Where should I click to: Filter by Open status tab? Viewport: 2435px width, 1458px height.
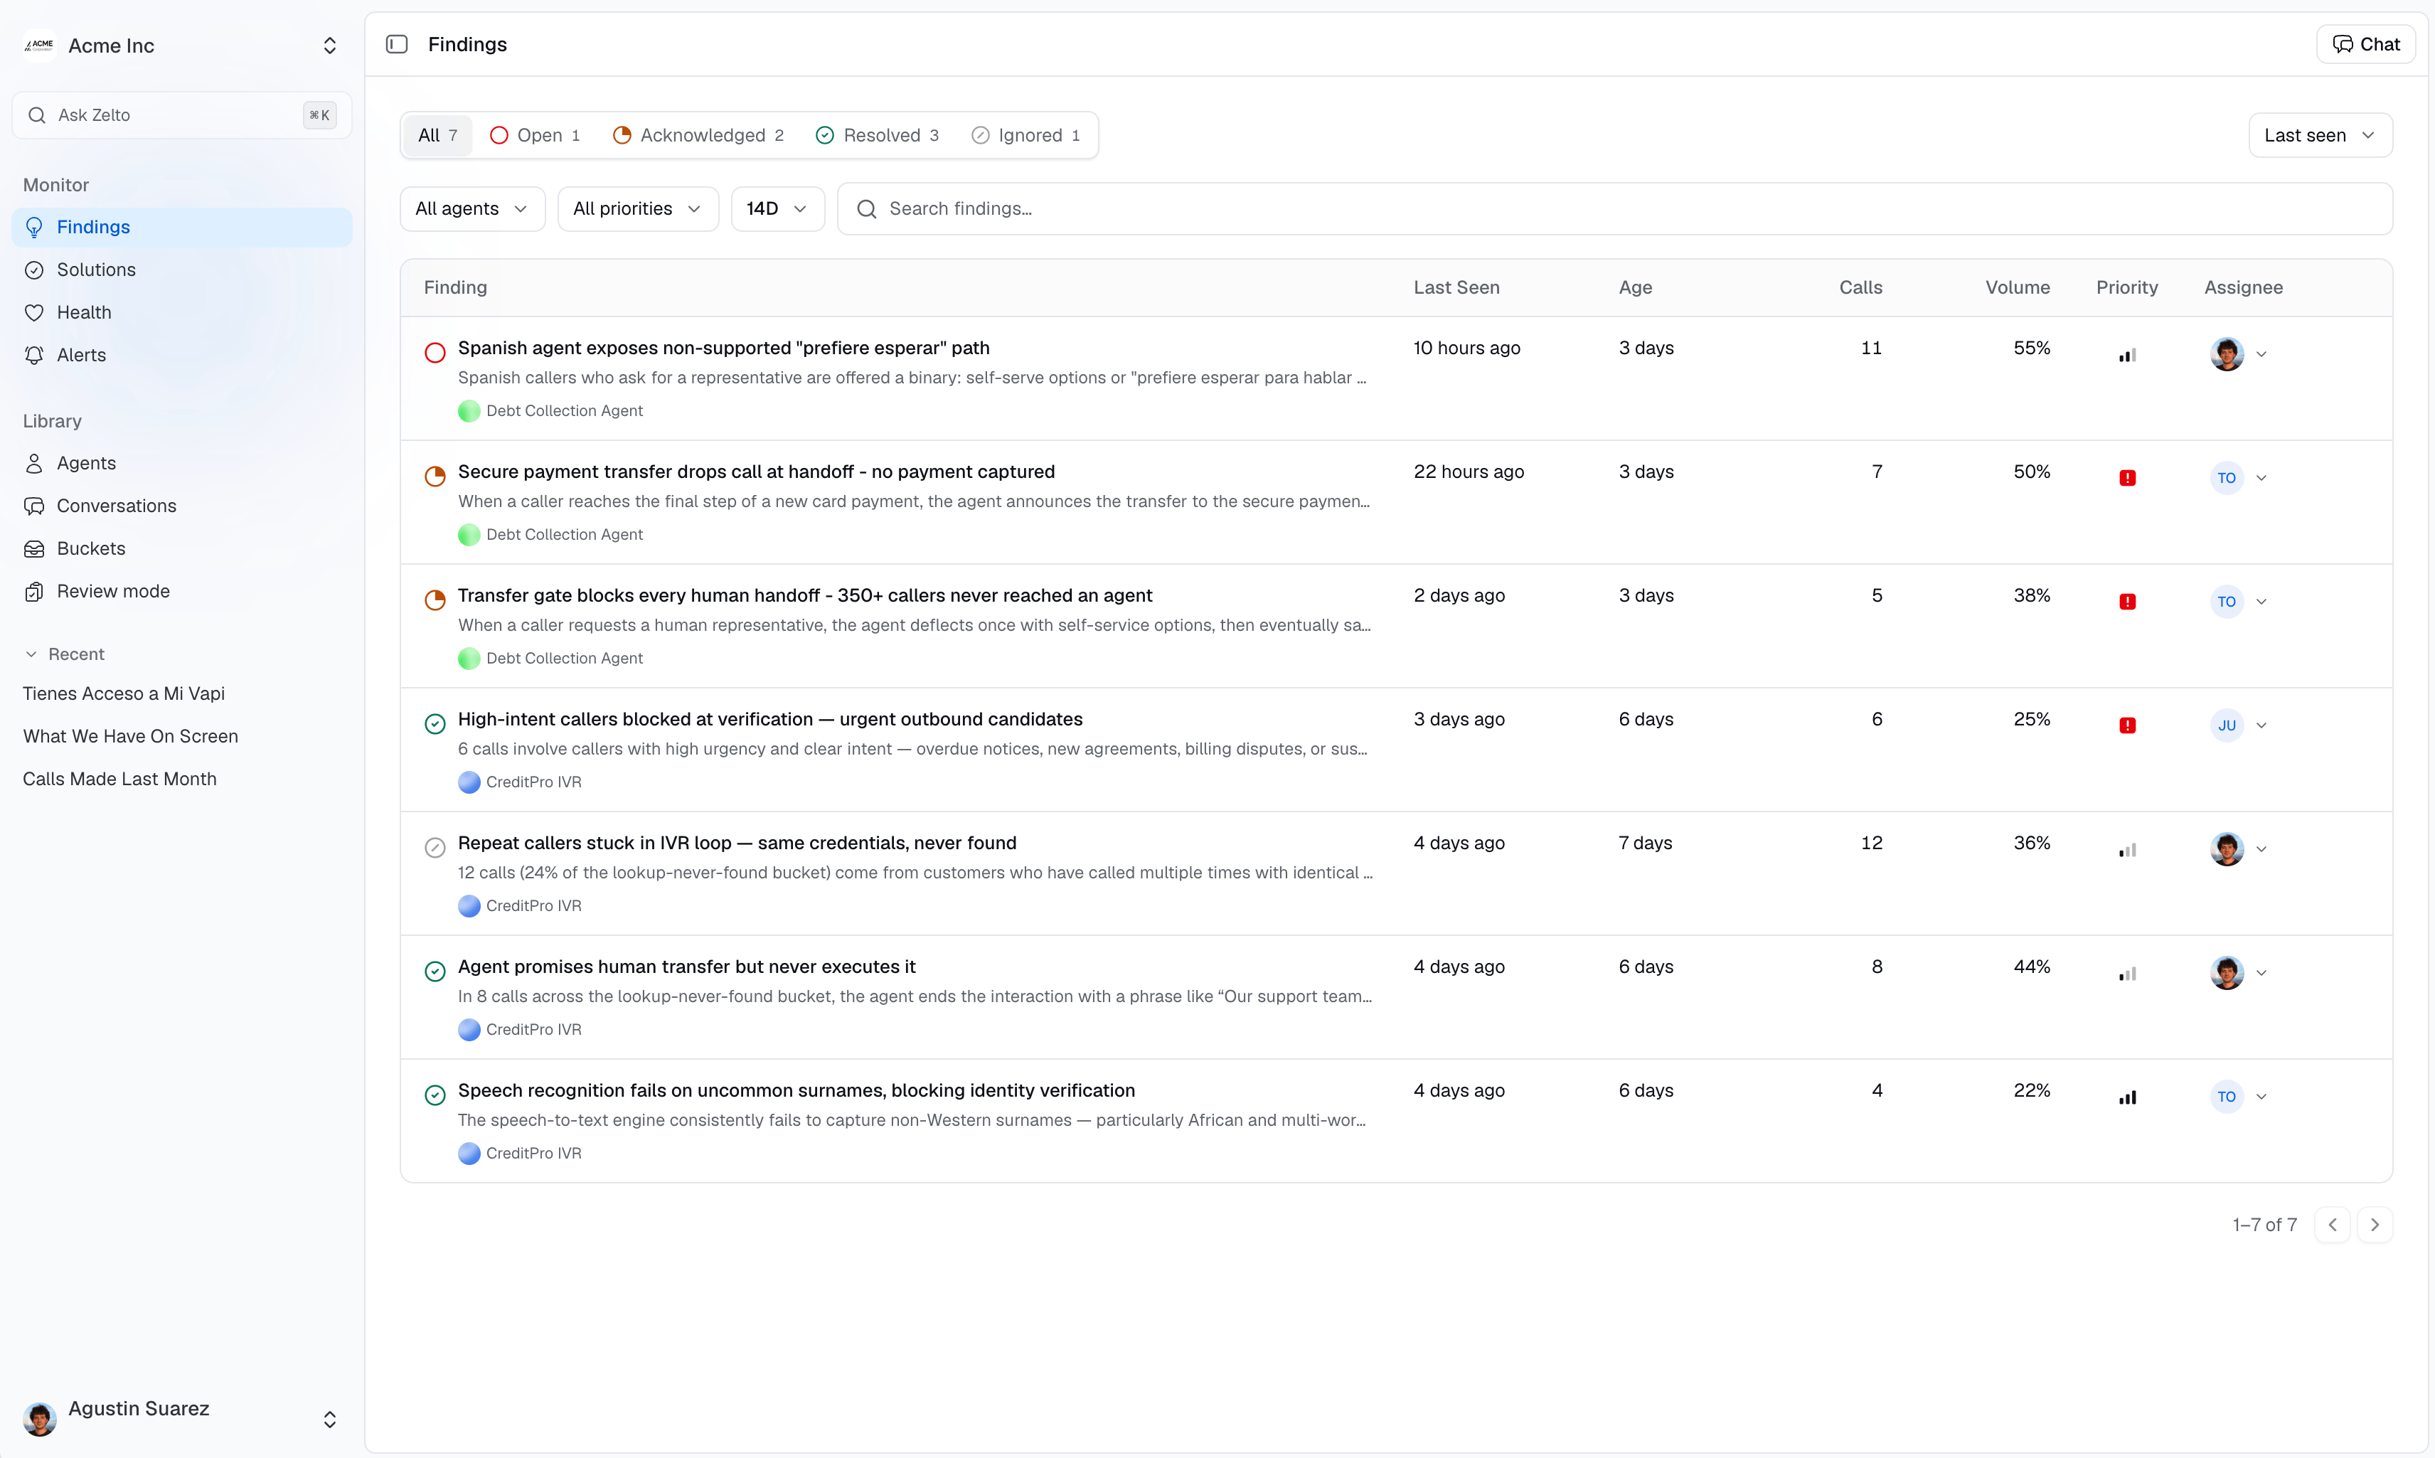pos(534,136)
